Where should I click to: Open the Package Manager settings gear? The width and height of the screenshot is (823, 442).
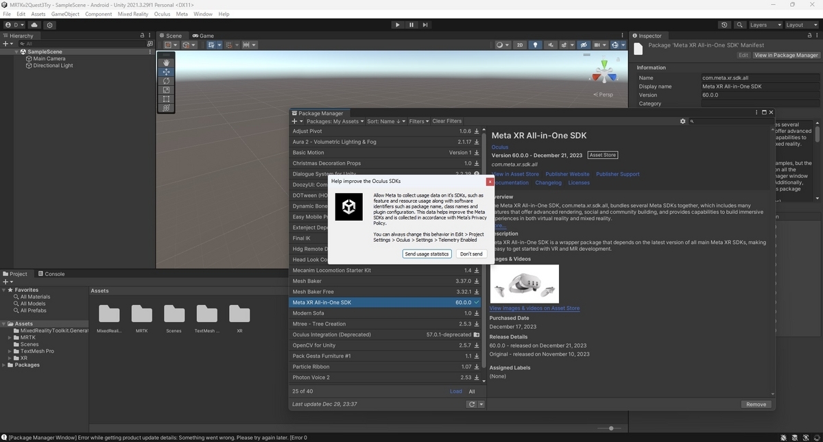(682, 121)
